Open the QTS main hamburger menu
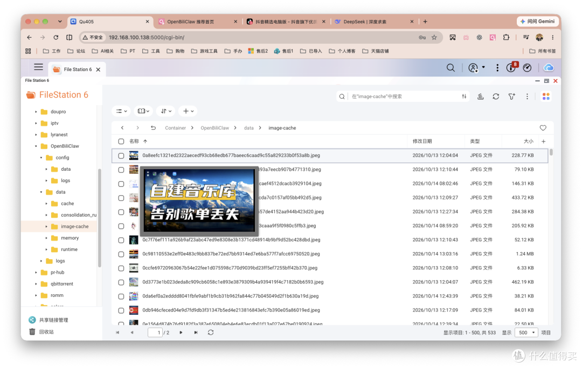Image resolution: width=582 pixels, height=368 pixels. [39, 67]
